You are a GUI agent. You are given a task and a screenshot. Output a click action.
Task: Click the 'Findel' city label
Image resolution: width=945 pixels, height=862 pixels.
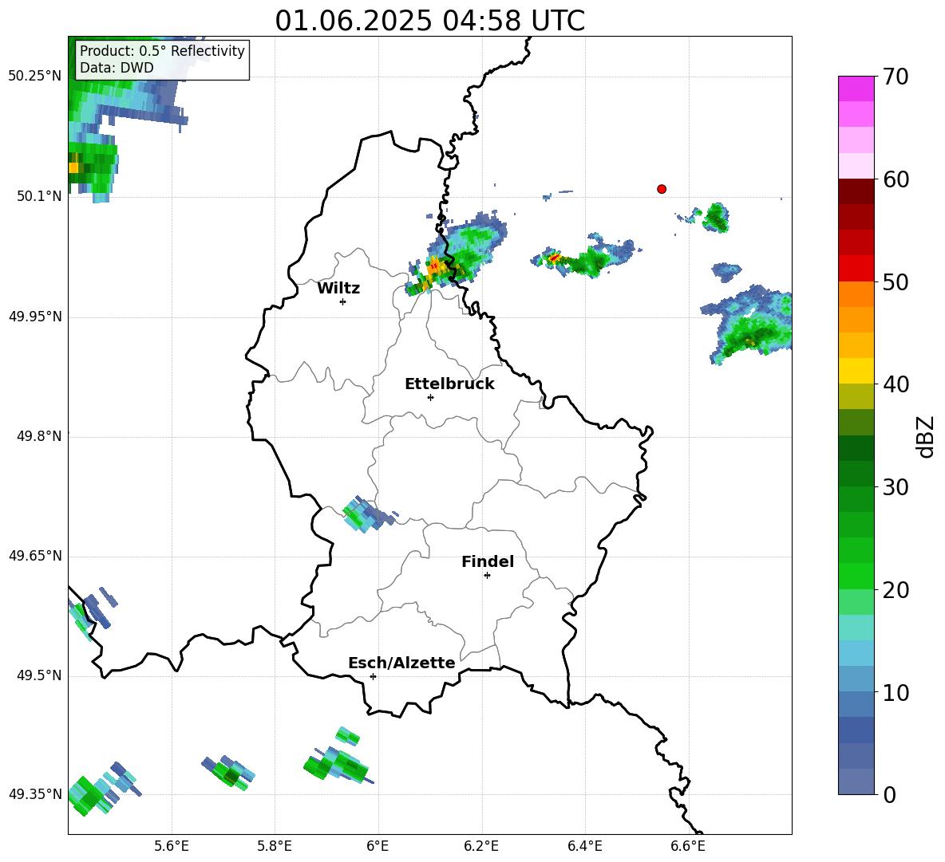pyautogui.click(x=488, y=561)
